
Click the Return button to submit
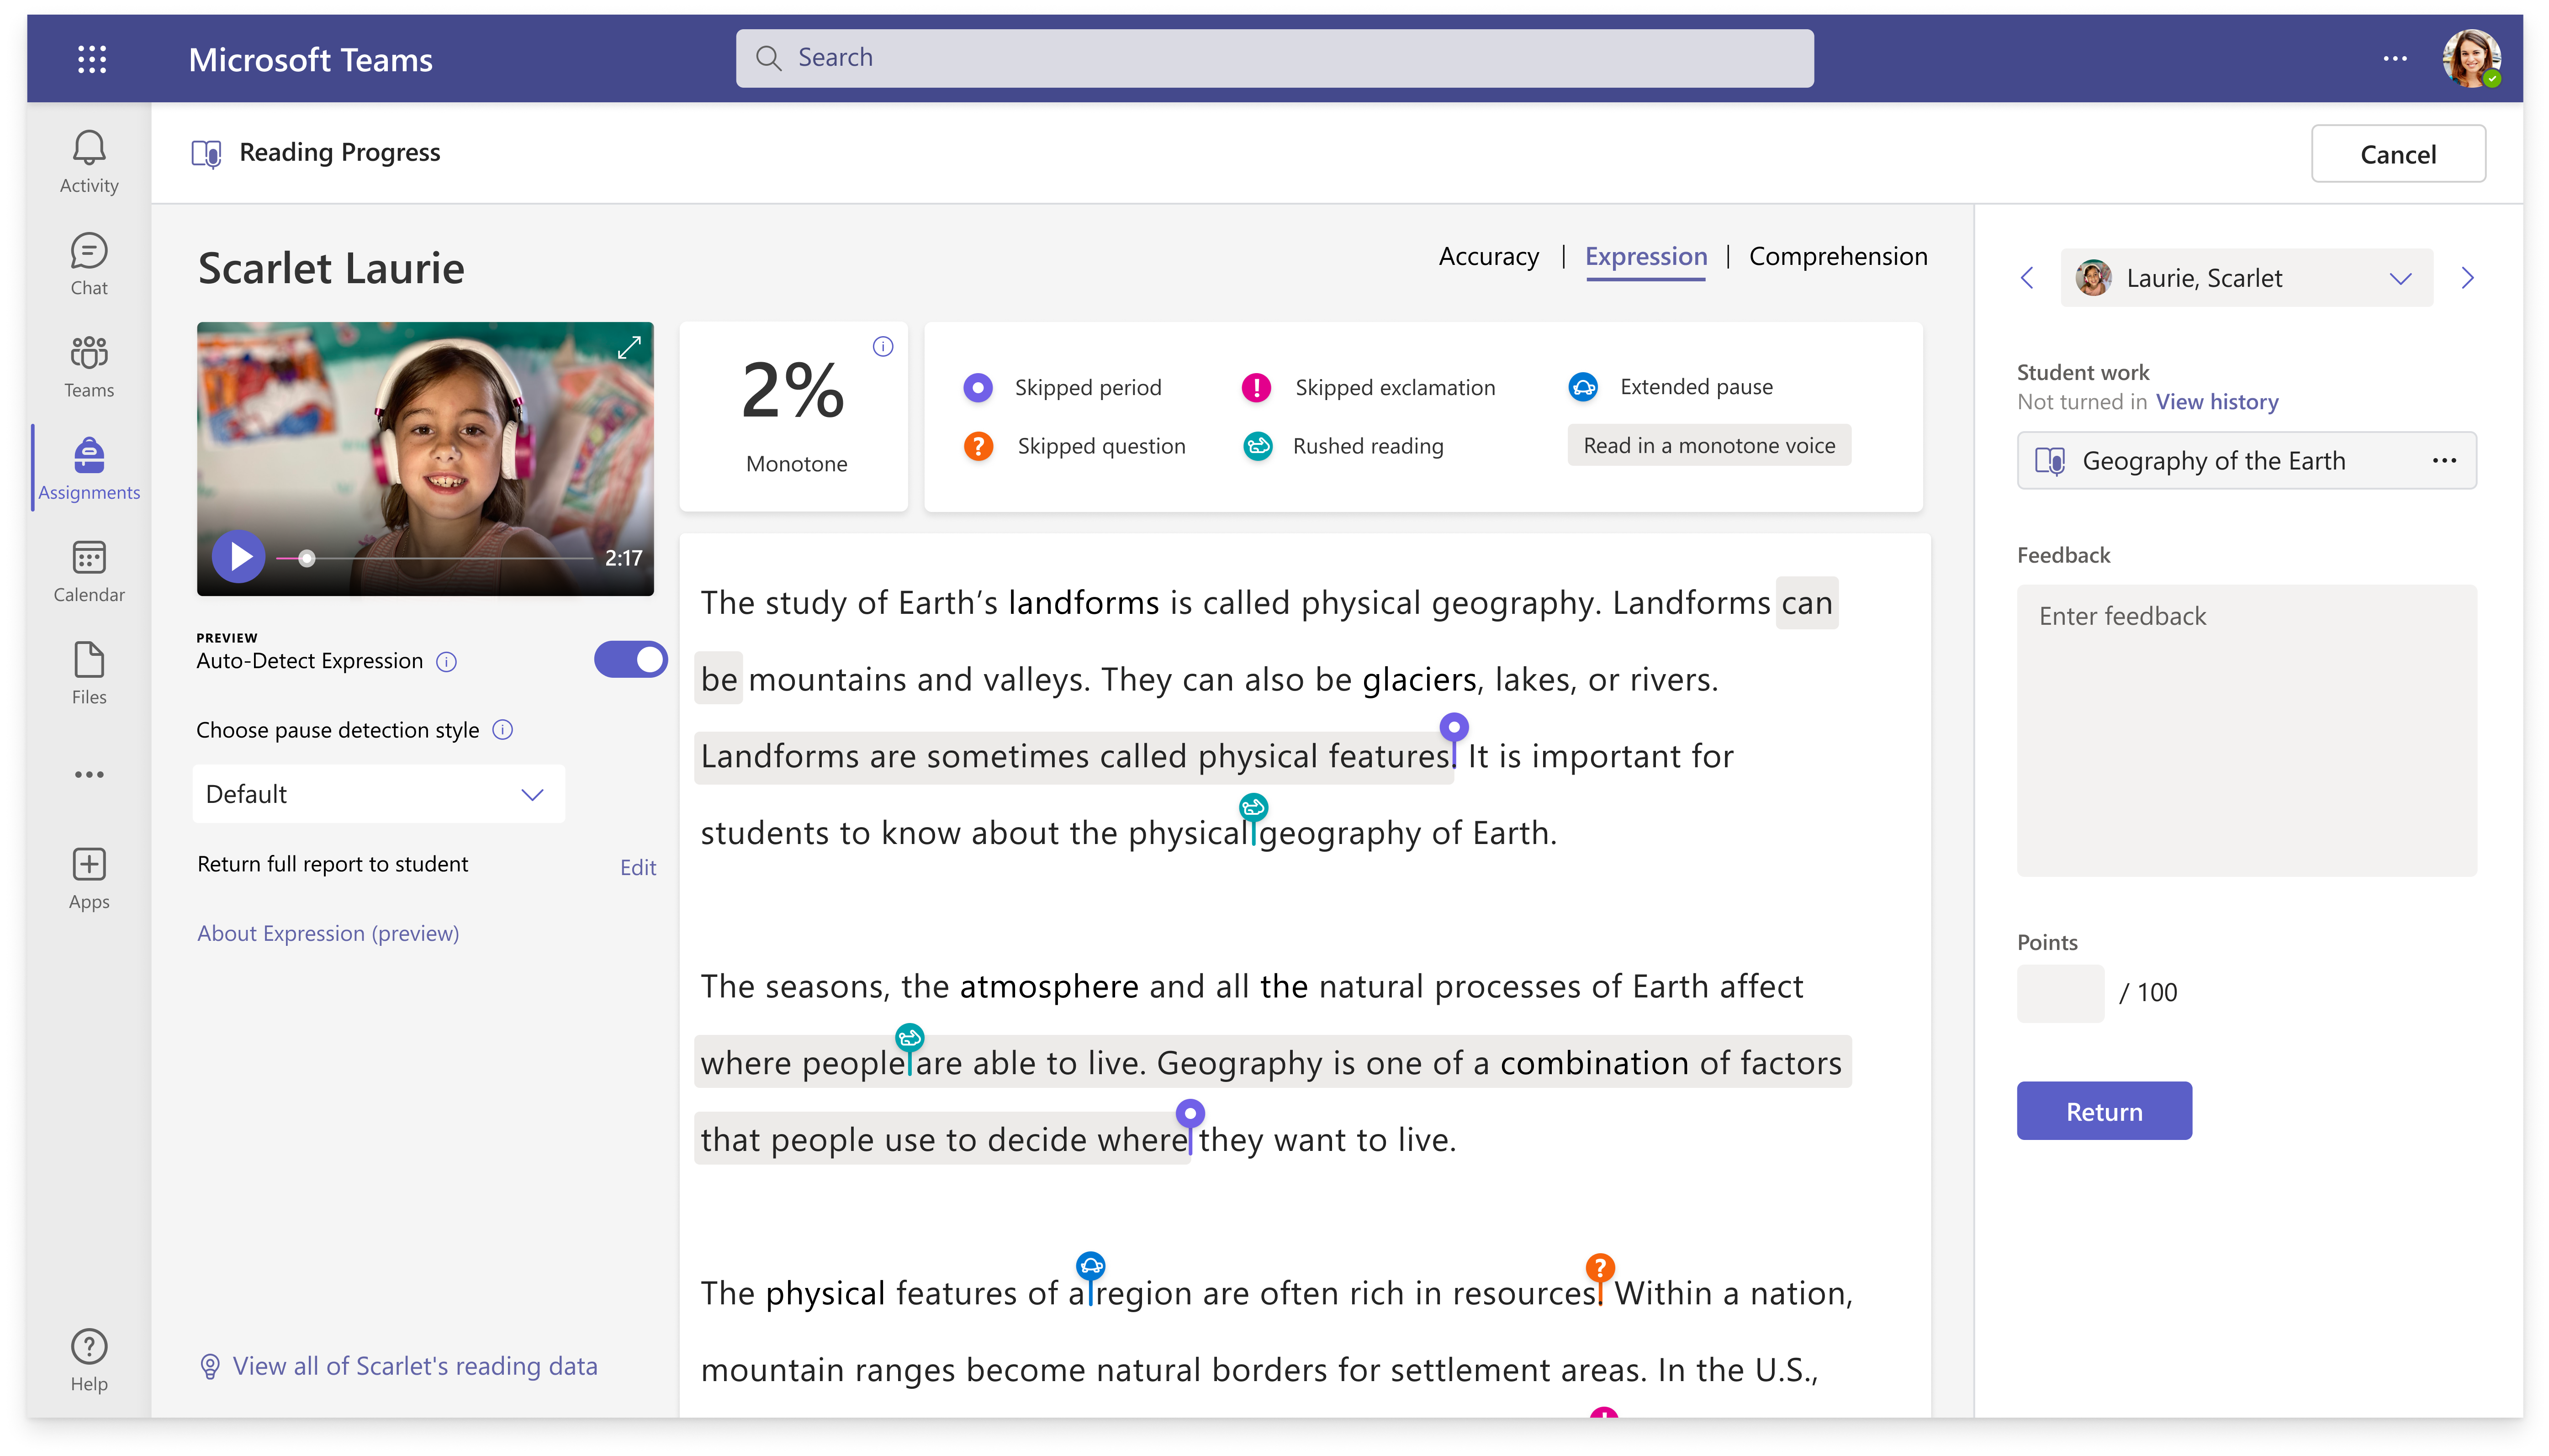(2103, 1111)
